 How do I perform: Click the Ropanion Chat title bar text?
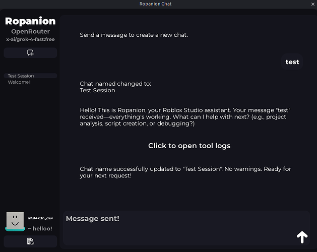pyautogui.click(x=158, y=4)
